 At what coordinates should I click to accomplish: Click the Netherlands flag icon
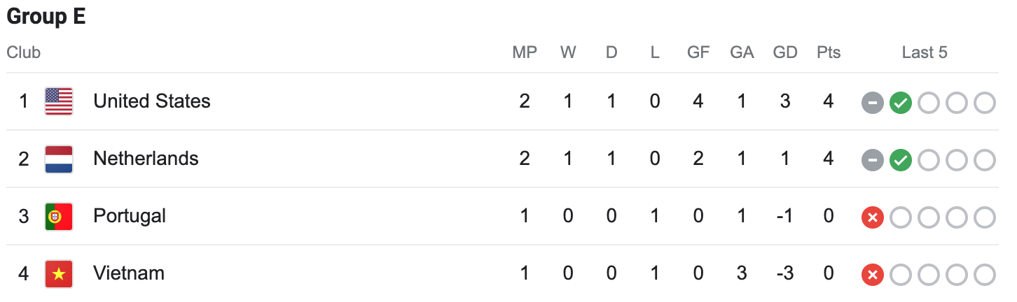point(59,159)
